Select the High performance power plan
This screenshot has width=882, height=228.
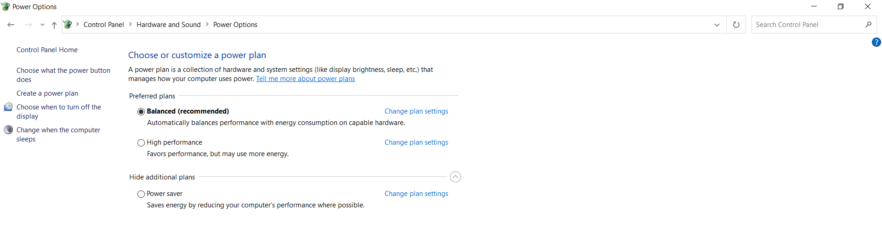pyautogui.click(x=141, y=143)
